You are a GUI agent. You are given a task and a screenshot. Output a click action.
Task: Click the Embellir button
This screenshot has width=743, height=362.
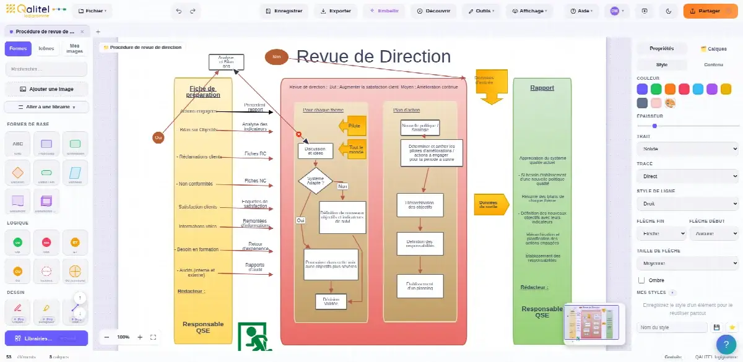tap(384, 11)
